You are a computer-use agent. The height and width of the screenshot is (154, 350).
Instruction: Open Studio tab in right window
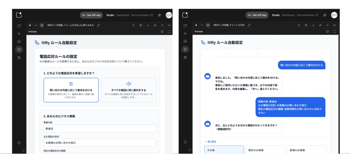(276, 15)
